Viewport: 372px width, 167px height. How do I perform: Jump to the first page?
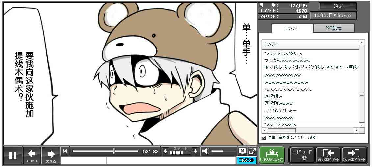[65, 151]
